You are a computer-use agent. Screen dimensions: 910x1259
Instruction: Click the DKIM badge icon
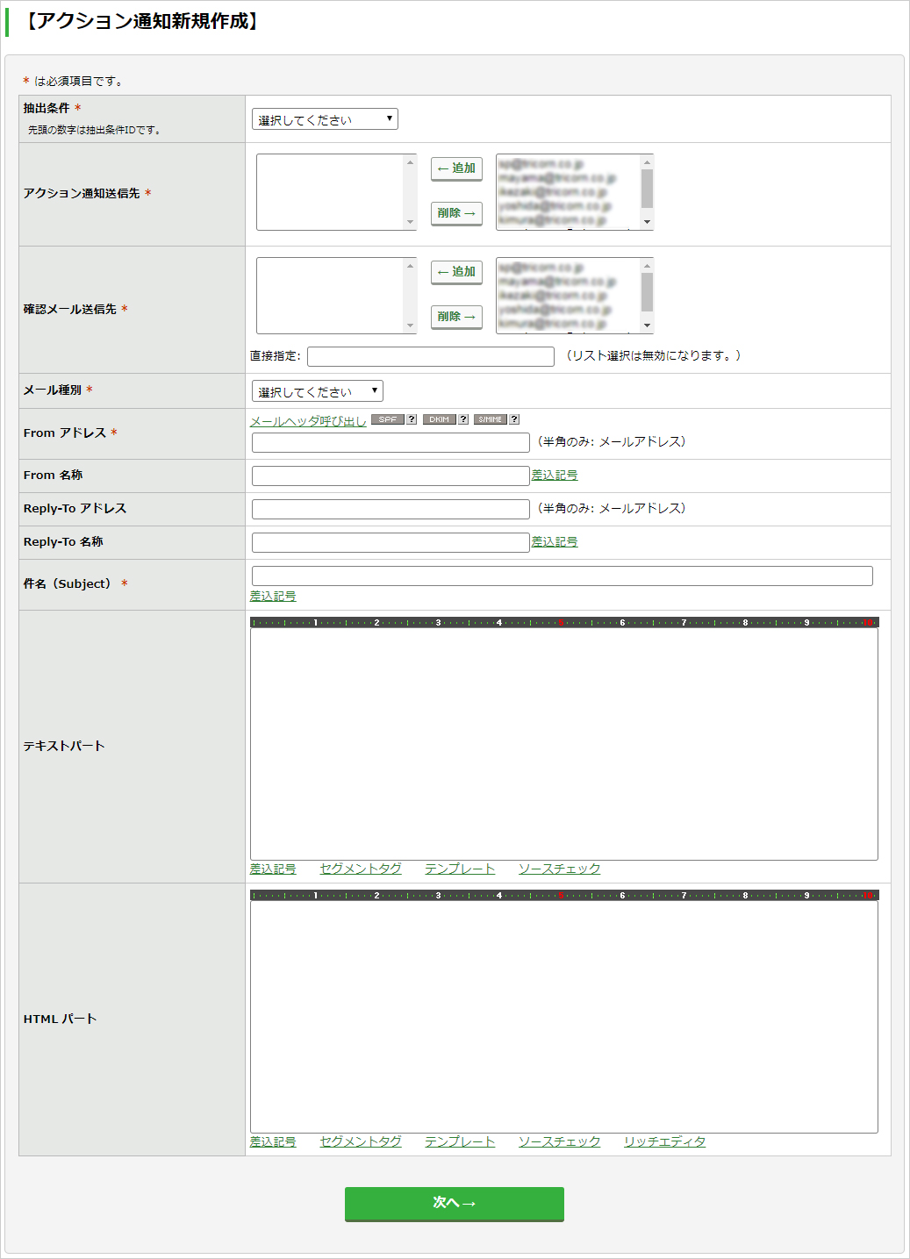click(x=440, y=419)
